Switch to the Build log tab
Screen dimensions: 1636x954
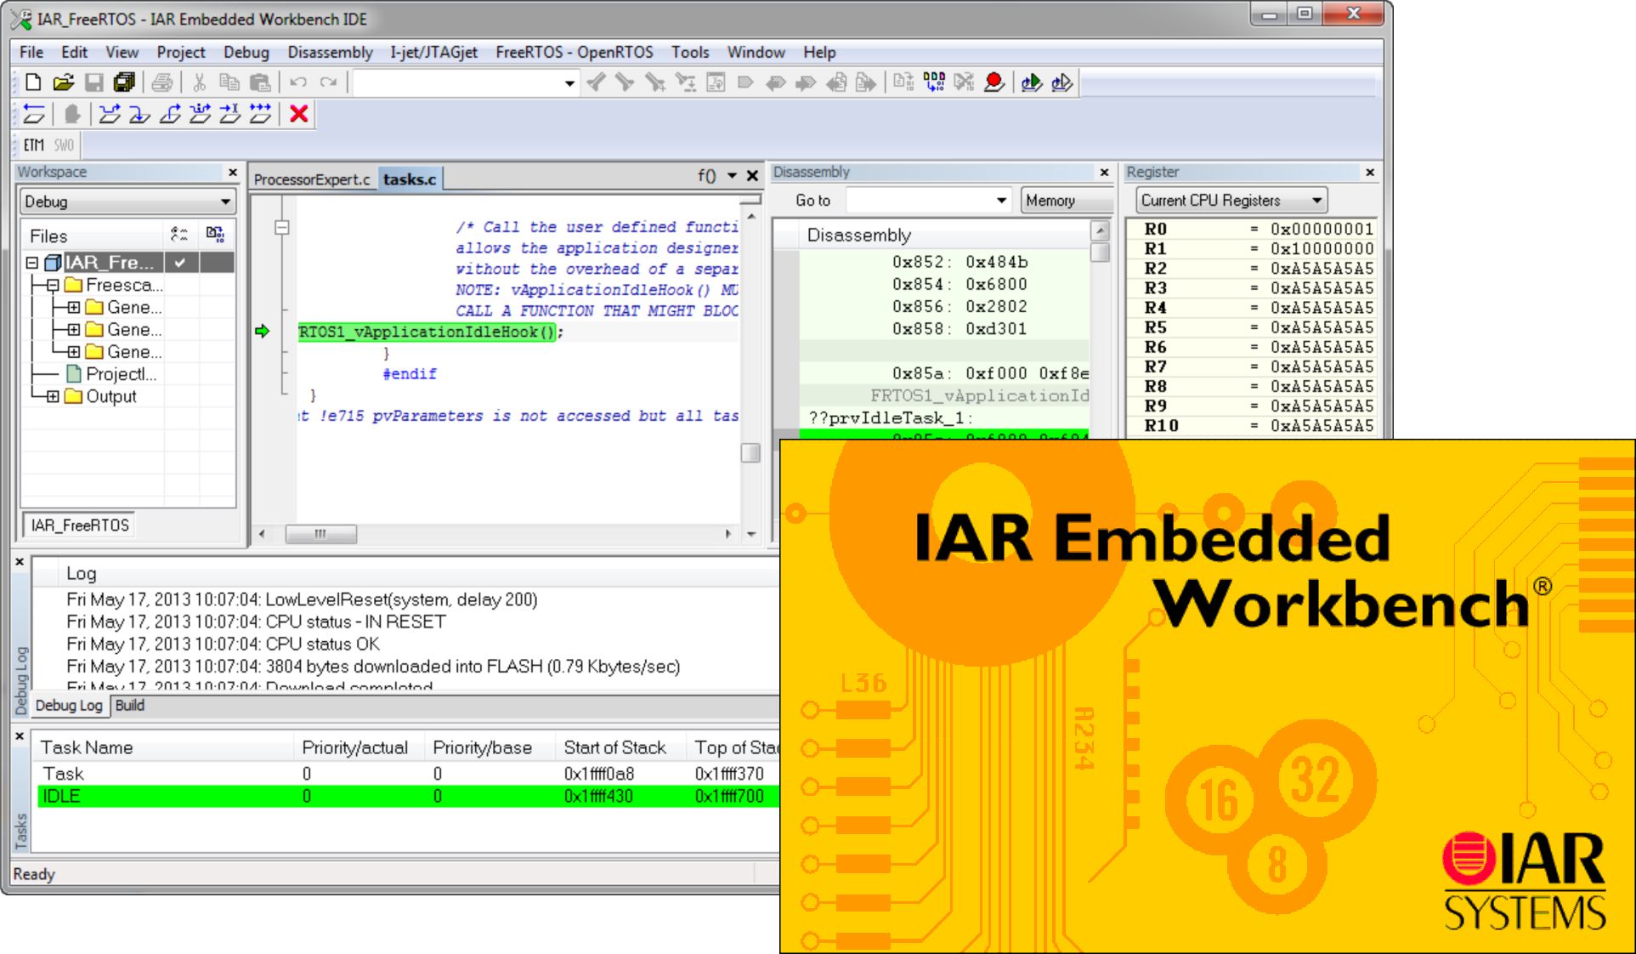[129, 705]
